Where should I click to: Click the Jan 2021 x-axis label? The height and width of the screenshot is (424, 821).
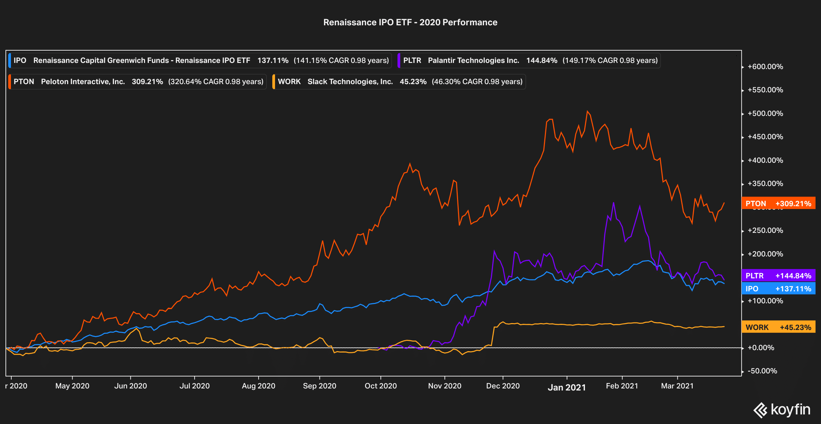pyautogui.click(x=566, y=387)
